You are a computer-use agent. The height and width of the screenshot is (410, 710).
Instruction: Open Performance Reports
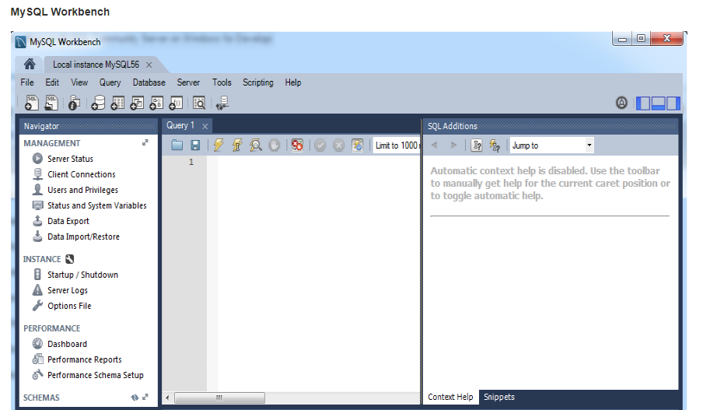[85, 359]
